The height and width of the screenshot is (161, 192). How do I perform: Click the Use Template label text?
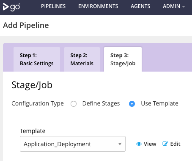pyautogui.click(x=159, y=103)
